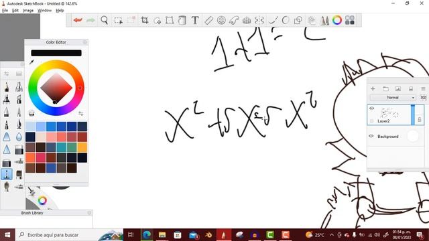Open the Window menu
This screenshot has height=241, width=429.
44,11
